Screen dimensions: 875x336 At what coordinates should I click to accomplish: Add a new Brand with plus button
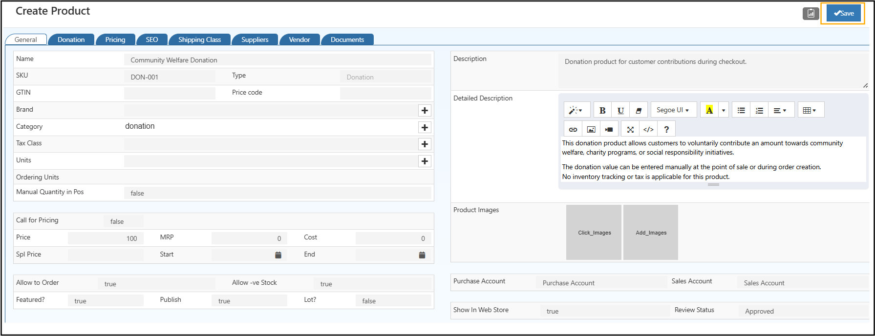tap(425, 111)
